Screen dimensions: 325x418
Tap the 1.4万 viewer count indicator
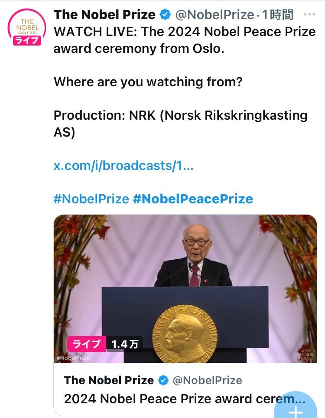(125, 344)
